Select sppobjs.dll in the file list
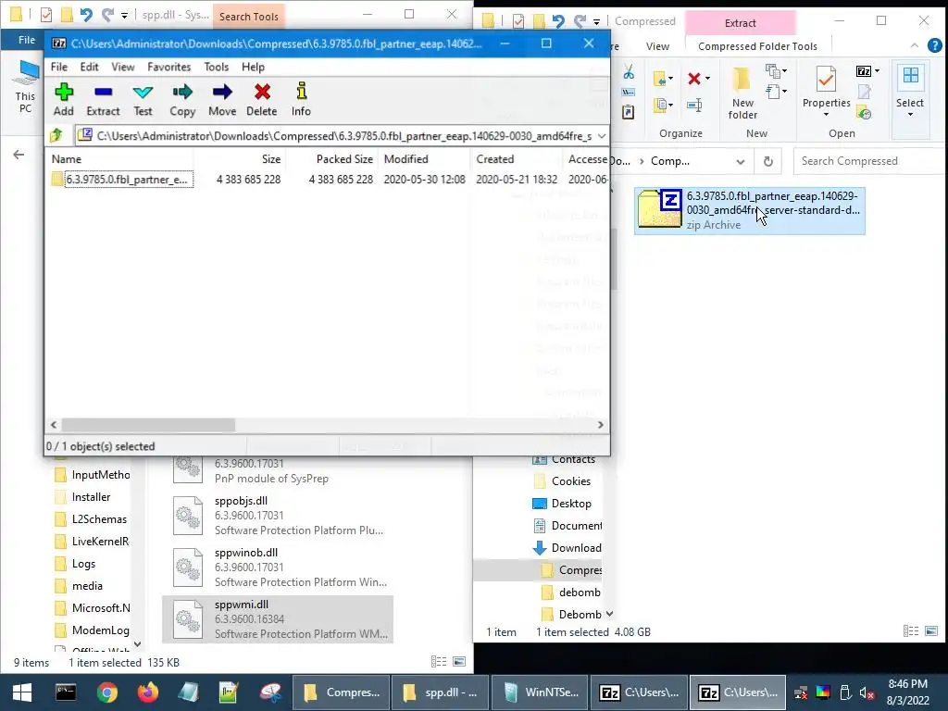 coord(278,515)
